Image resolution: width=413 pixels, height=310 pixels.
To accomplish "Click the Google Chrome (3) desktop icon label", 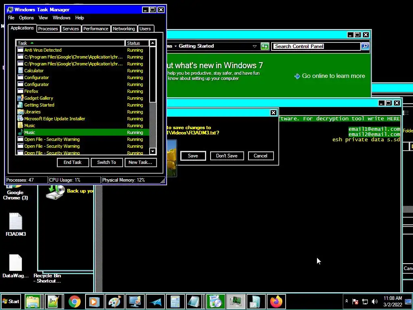I will pyautogui.click(x=15, y=195).
